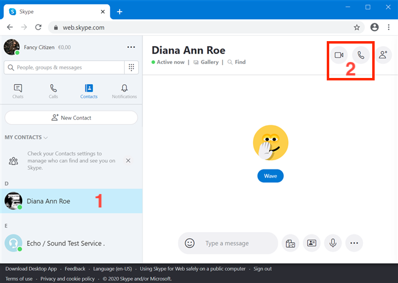Open the Contacts tab
This screenshot has height=283, width=398.
(89, 91)
